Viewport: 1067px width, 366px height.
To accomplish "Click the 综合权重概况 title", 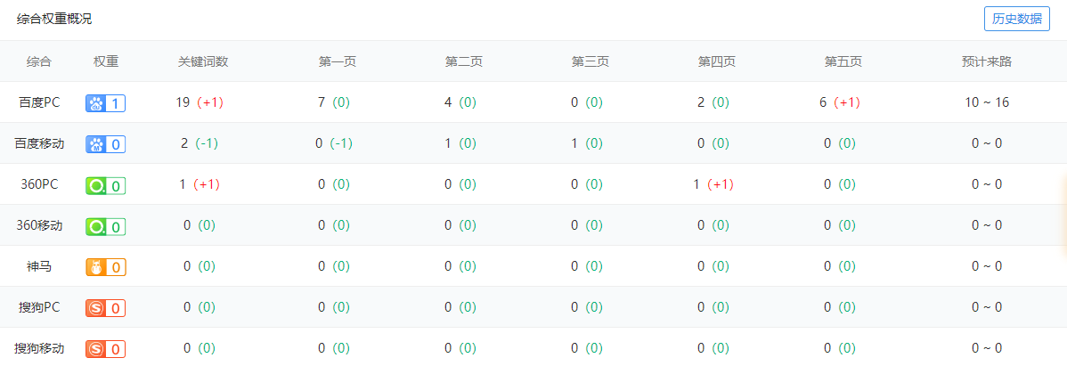I will [54, 19].
